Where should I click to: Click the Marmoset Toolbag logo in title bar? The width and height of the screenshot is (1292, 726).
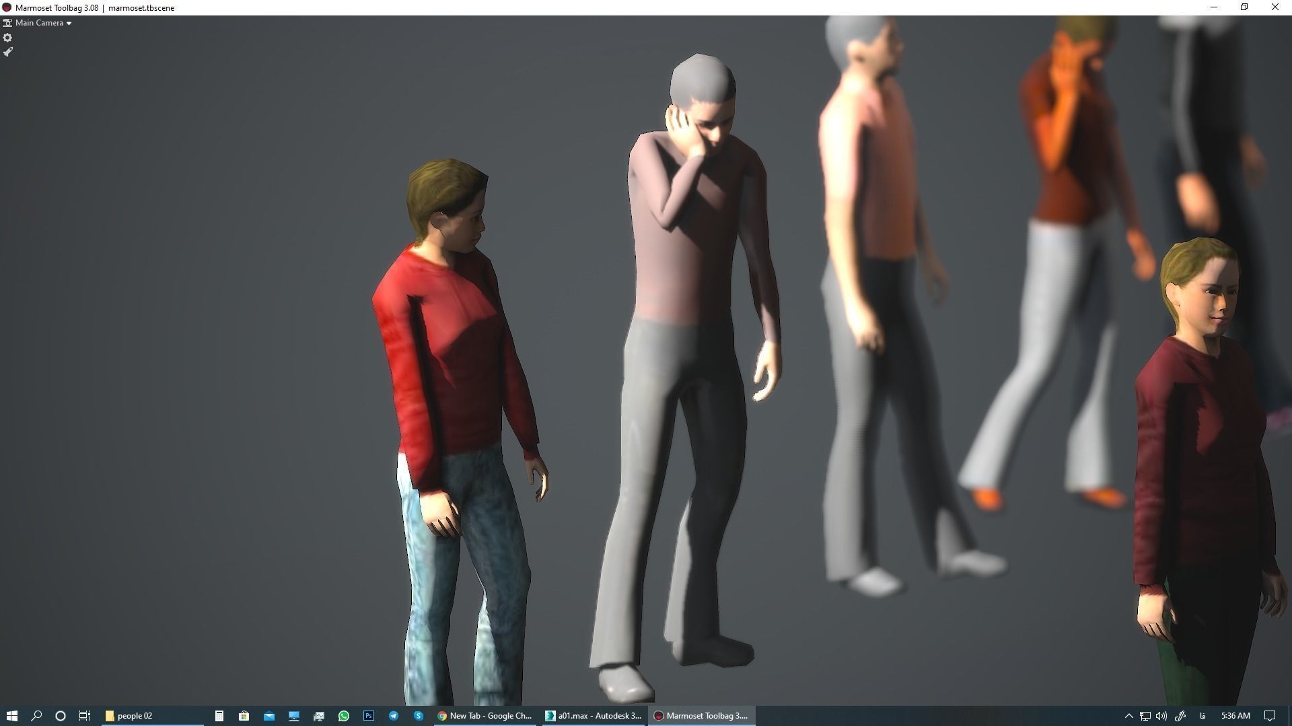point(7,7)
